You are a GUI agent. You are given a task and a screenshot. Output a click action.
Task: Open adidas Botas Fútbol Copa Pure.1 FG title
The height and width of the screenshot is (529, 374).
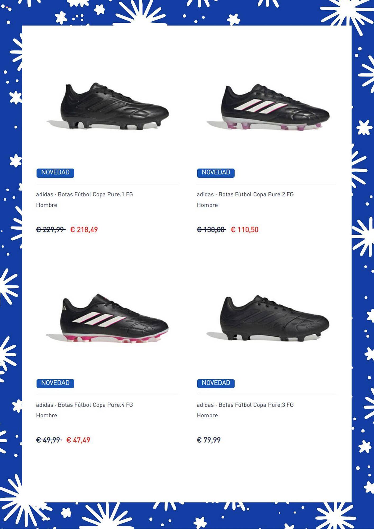(x=85, y=194)
